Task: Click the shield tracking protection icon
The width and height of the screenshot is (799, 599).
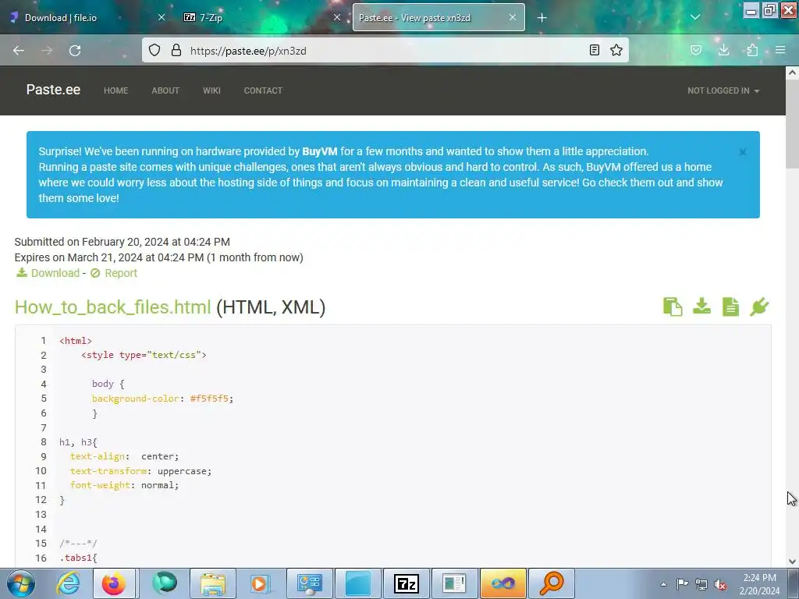Action: click(x=154, y=50)
